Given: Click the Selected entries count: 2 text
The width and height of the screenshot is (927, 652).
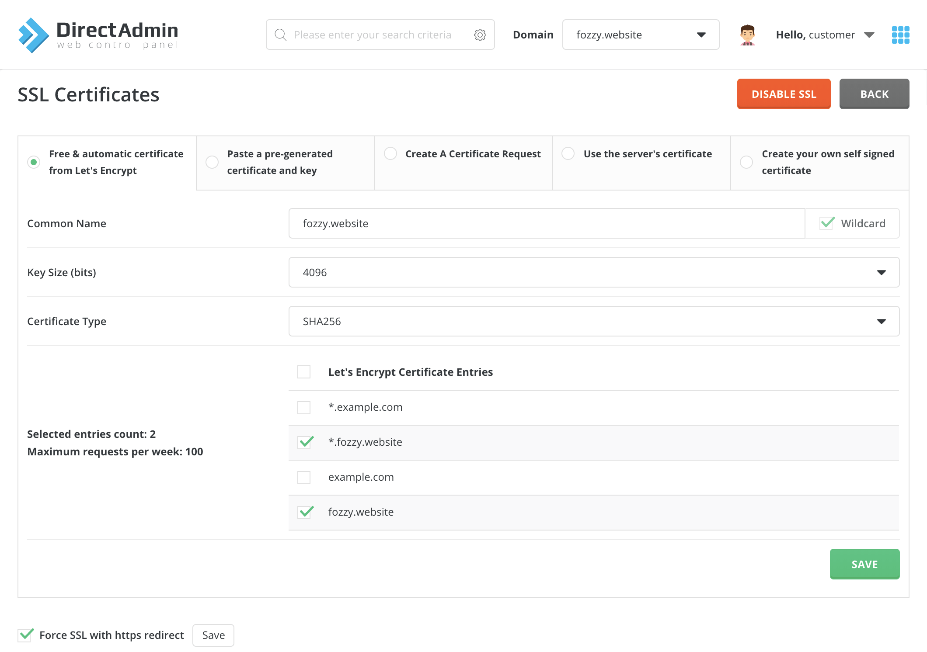Looking at the screenshot, I should [x=91, y=434].
